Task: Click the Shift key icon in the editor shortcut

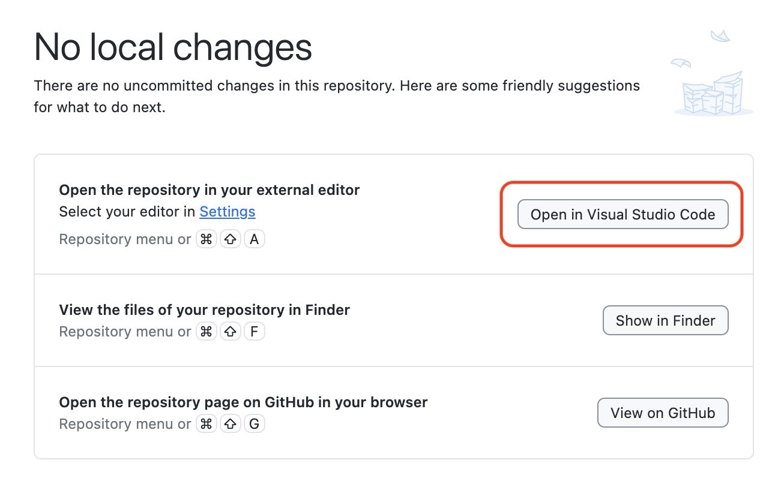Action: [x=231, y=239]
